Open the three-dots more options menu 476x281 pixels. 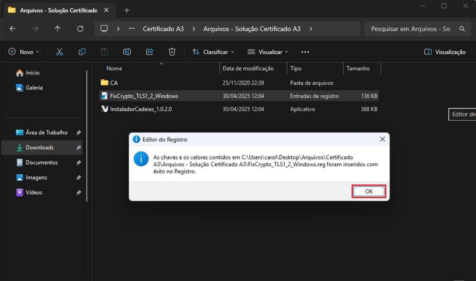click(305, 52)
